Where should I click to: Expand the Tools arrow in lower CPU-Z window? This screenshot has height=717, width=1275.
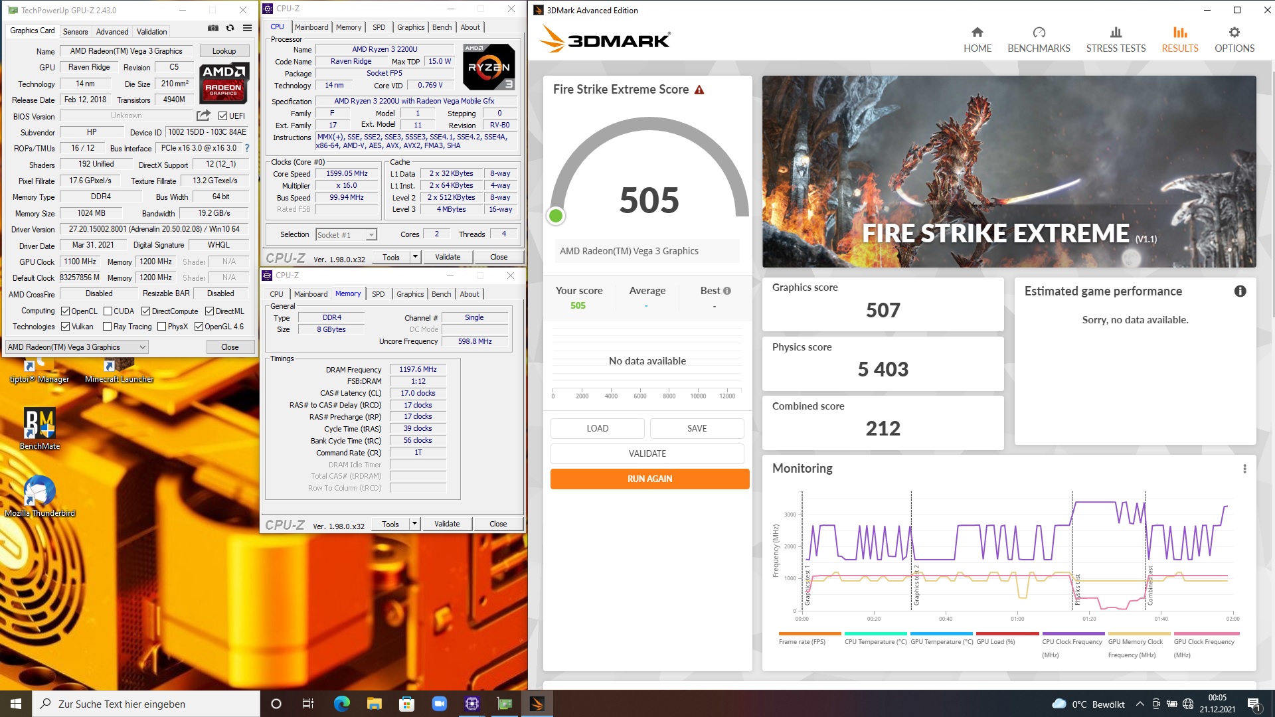(x=414, y=524)
